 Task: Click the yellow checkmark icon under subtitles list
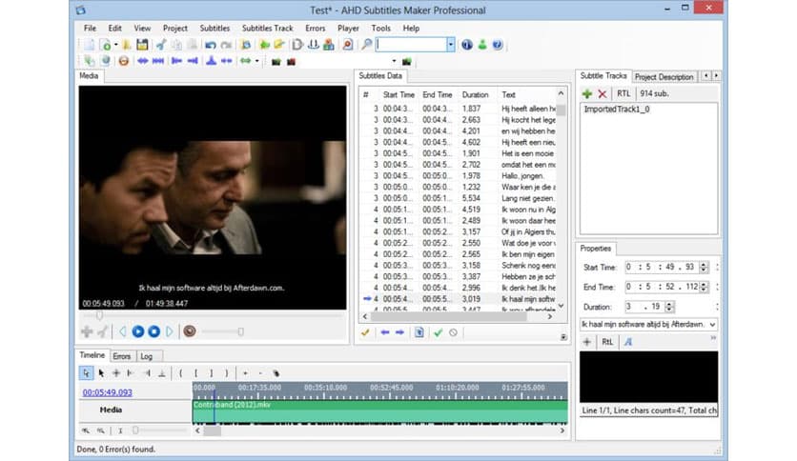[x=365, y=332]
